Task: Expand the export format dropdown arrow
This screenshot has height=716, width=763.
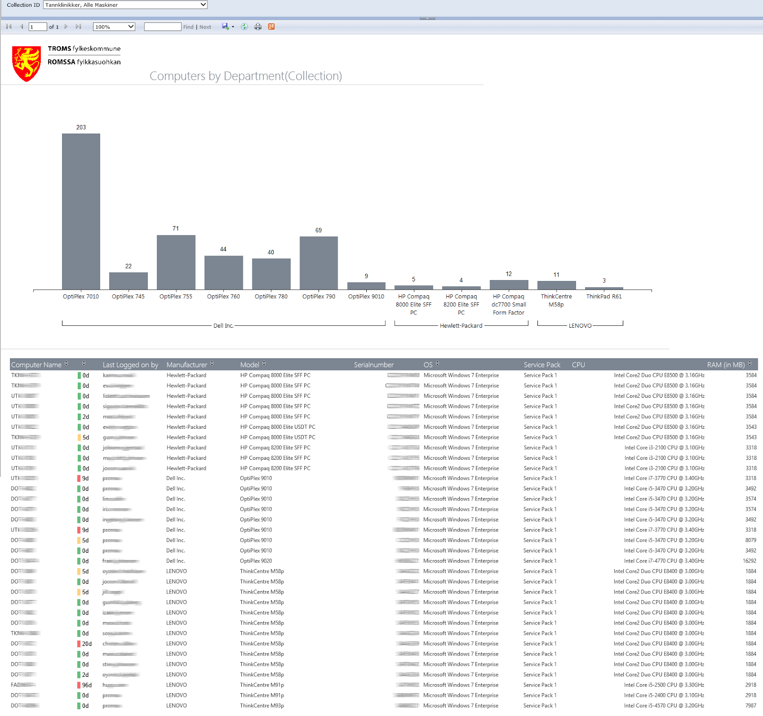Action: 233,27
